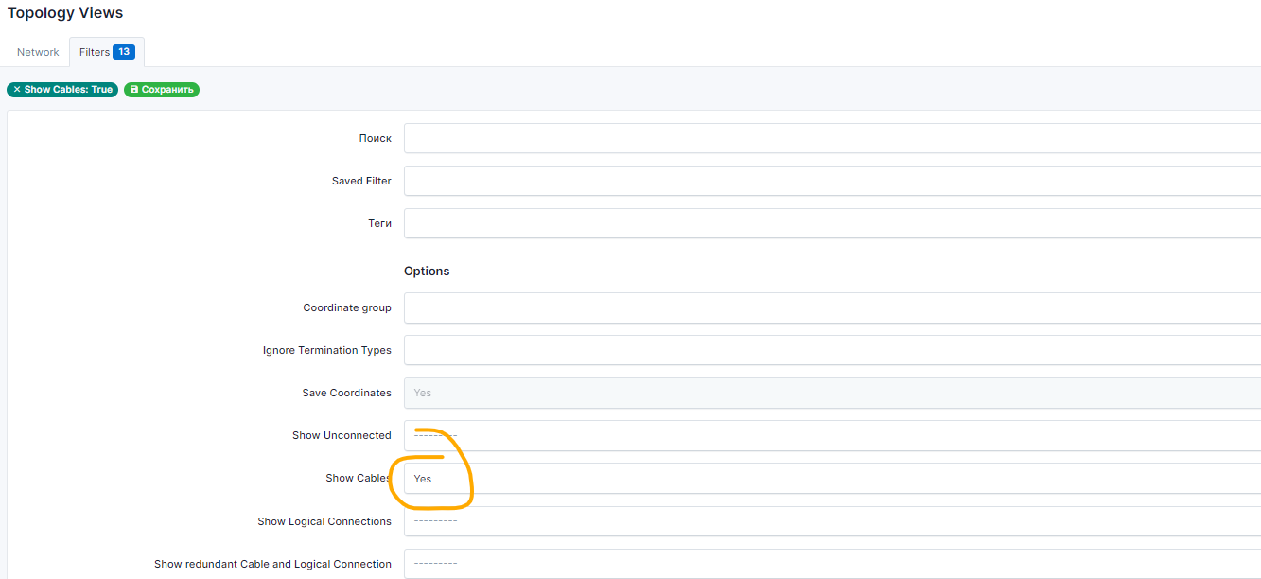Remove the Show Cables: True filter chip
Viewport: 1261px width, 579px height.
[17, 90]
